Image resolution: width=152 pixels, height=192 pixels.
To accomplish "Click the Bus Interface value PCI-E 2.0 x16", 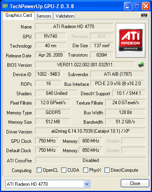I will (118, 84).
